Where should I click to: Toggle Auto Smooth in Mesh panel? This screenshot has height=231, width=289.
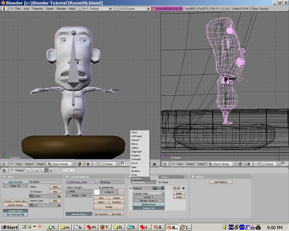point(15,182)
